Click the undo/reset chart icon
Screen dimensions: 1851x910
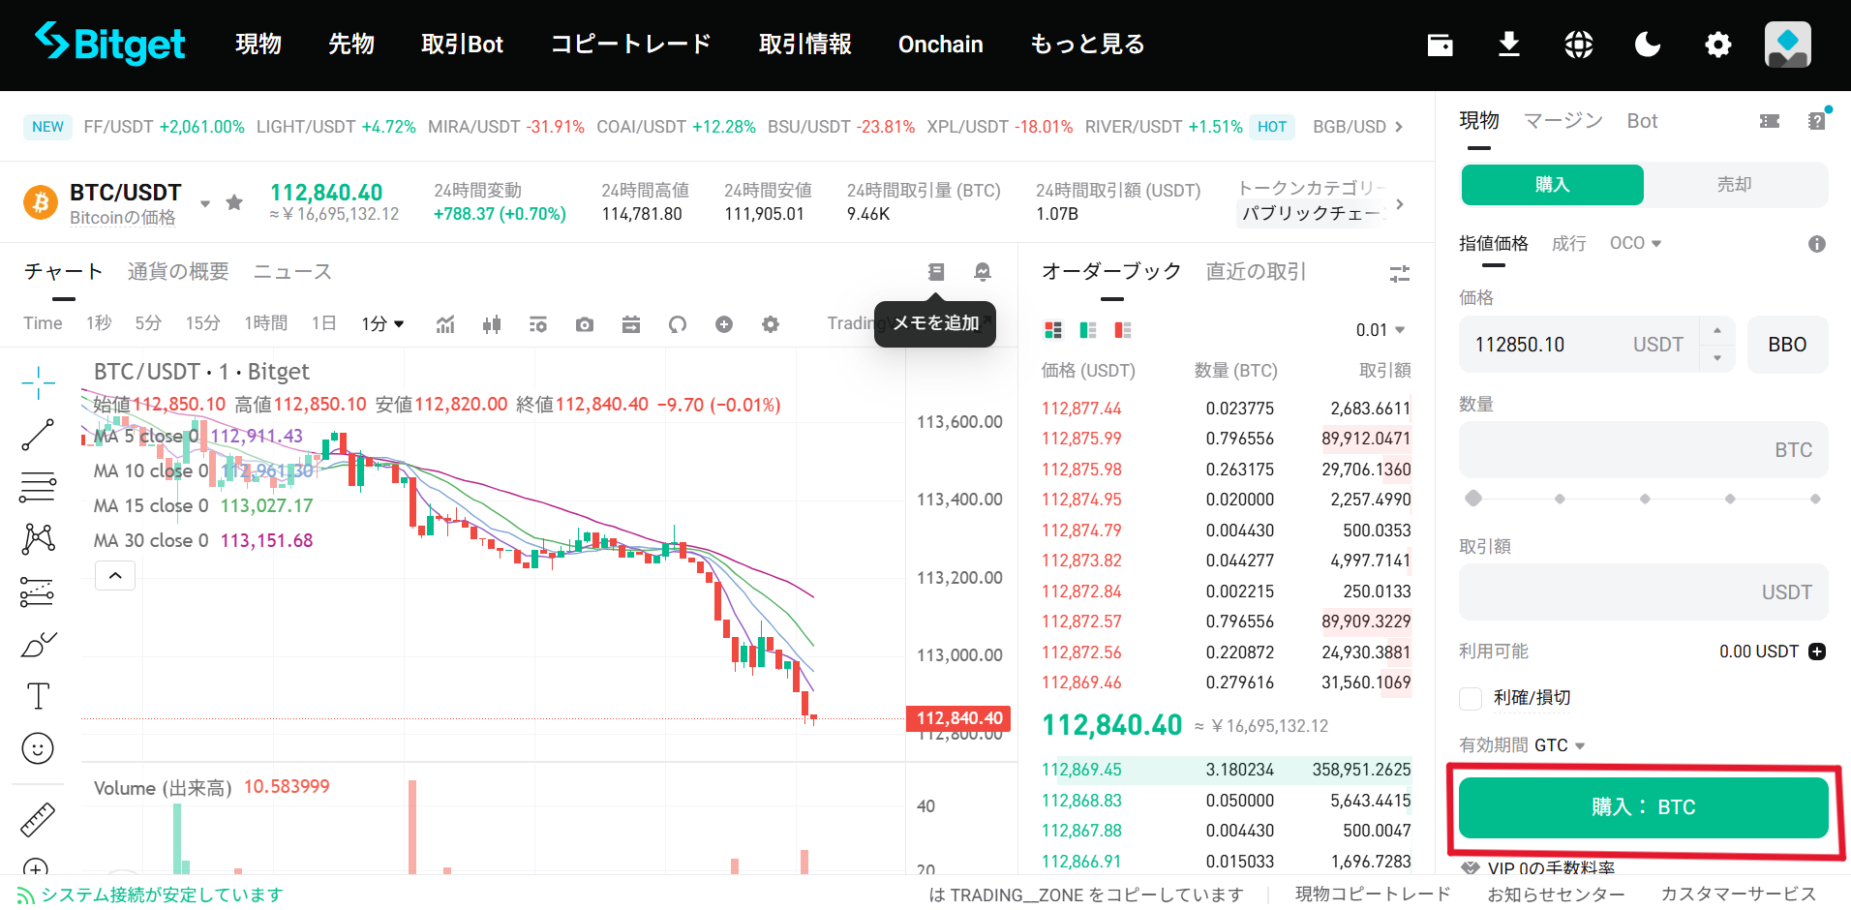(x=678, y=323)
